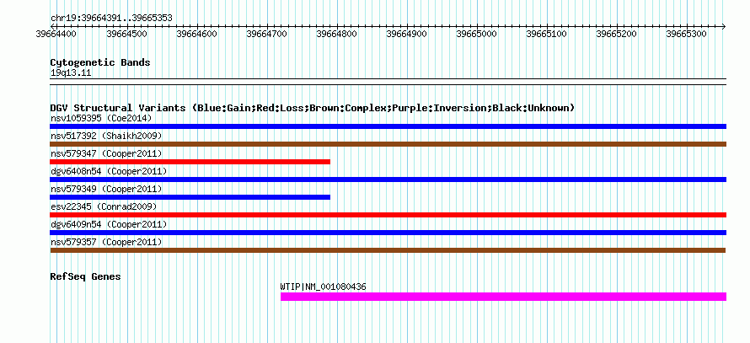Click ruler tick label 39665200
The height and width of the screenshot is (343, 750).
tap(616, 34)
